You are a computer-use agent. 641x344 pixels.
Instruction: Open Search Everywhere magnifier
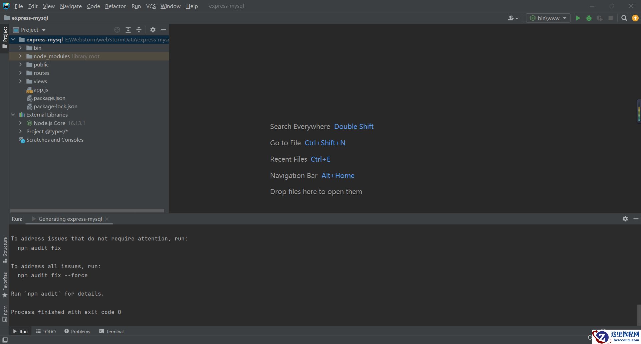[x=624, y=18]
